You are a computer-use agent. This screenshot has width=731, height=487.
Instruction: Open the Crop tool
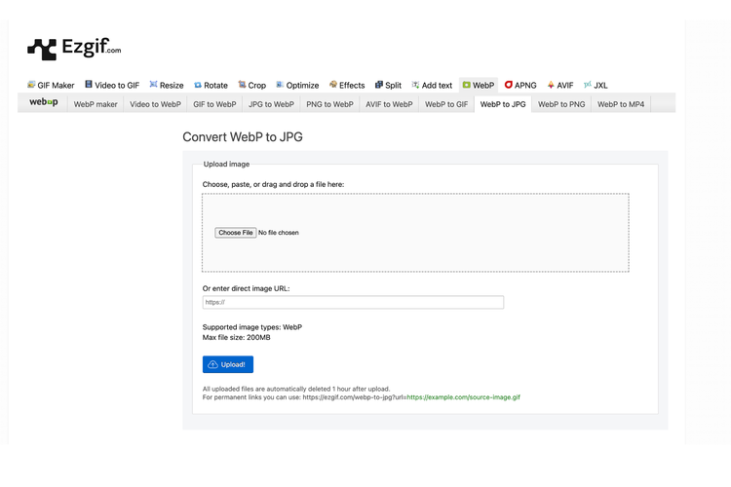[x=251, y=85]
